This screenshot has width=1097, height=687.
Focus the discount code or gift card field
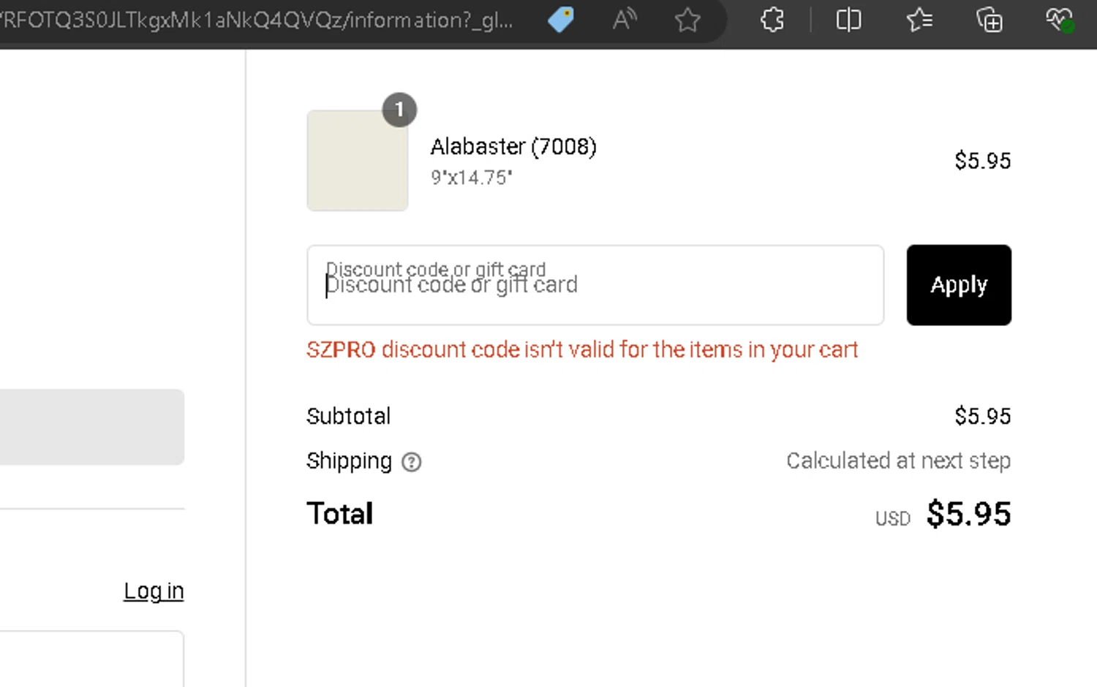coord(595,285)
